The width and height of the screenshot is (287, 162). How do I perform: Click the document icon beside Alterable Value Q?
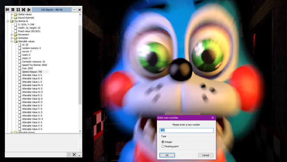19,99
